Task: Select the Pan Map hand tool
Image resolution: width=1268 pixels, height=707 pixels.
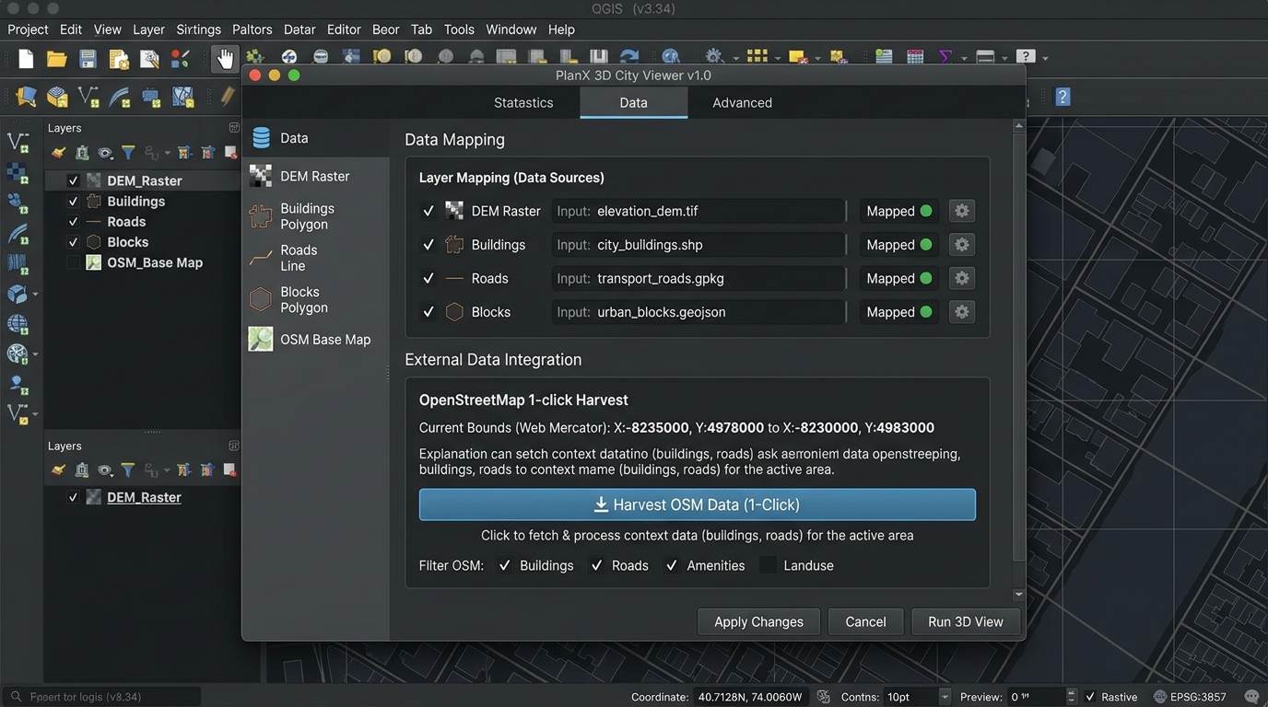Action: pos(225,59)
